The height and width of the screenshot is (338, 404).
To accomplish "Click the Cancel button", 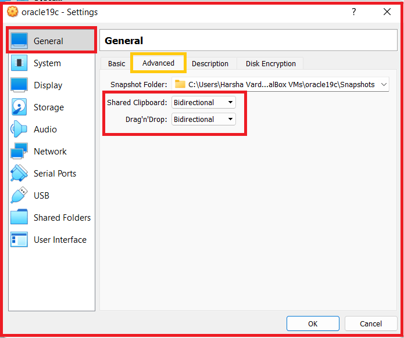I will 371,323.
